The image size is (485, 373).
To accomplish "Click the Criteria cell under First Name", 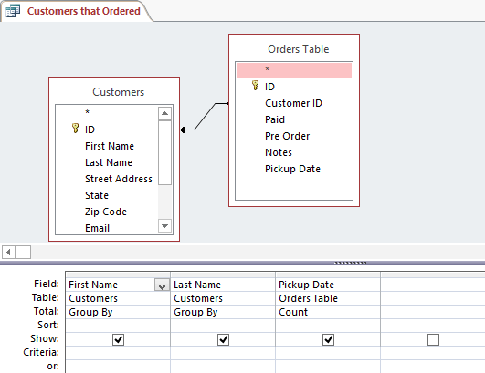I will (x=118, y=353).
